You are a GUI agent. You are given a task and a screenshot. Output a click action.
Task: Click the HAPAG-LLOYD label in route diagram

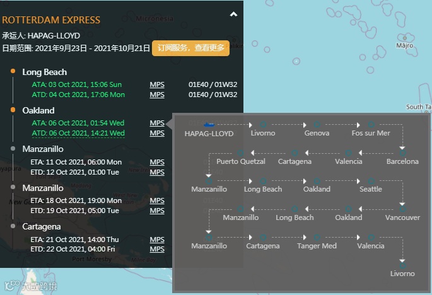click(x=209, y=134)
